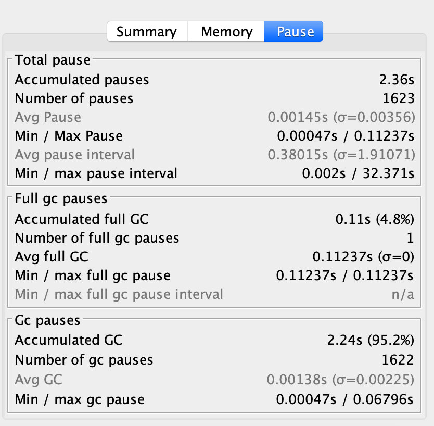Viewport: 434px width, 426px height.
Task: Click the Full gc pauses section heading
Action: tap(61, 198)
